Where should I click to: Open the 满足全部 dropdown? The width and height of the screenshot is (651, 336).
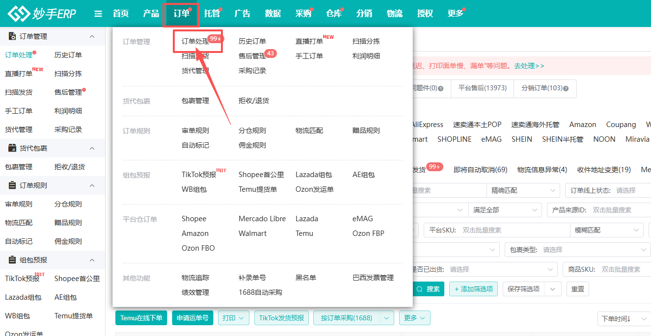pyautogui.click(x=505, y=210)
